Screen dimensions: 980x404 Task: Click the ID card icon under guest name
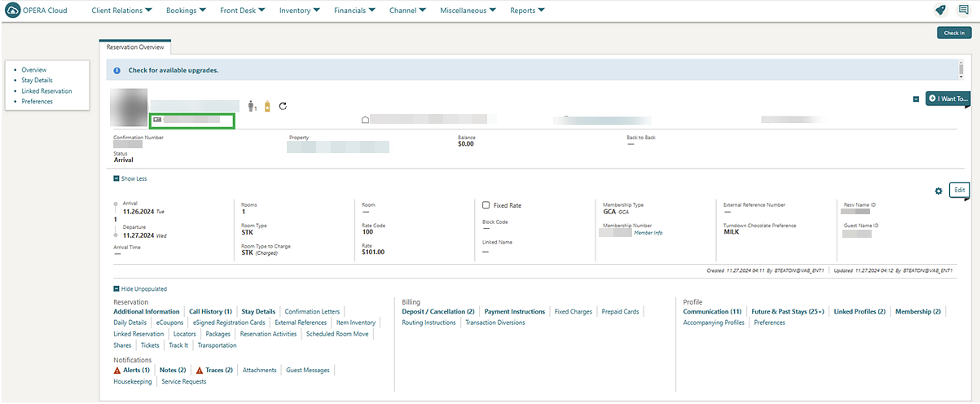click(x=157, y=120)
